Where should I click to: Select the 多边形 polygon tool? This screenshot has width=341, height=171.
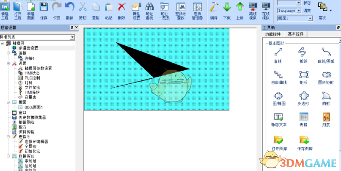point(303,98)
